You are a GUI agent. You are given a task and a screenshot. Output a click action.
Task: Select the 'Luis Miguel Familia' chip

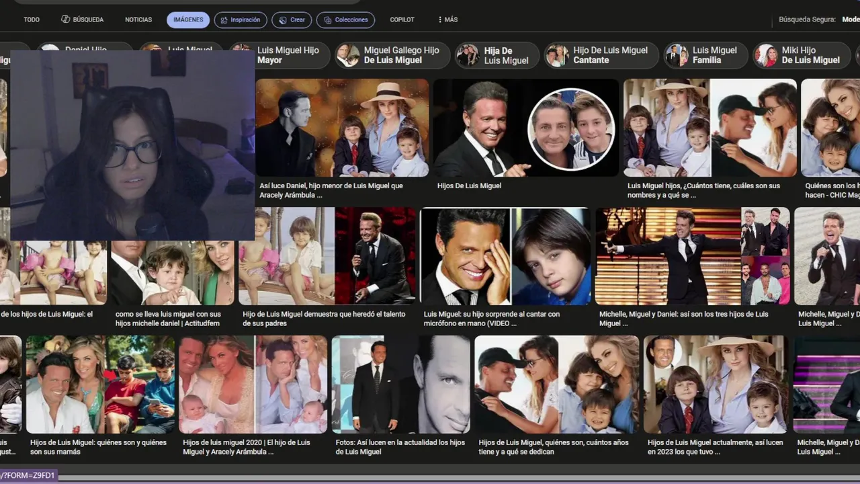tap(705, 55)
